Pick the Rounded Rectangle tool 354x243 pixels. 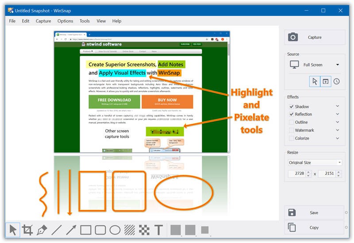point(100,230)
